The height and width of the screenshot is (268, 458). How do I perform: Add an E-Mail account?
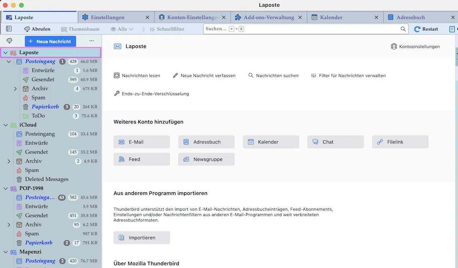click(142, 142)
